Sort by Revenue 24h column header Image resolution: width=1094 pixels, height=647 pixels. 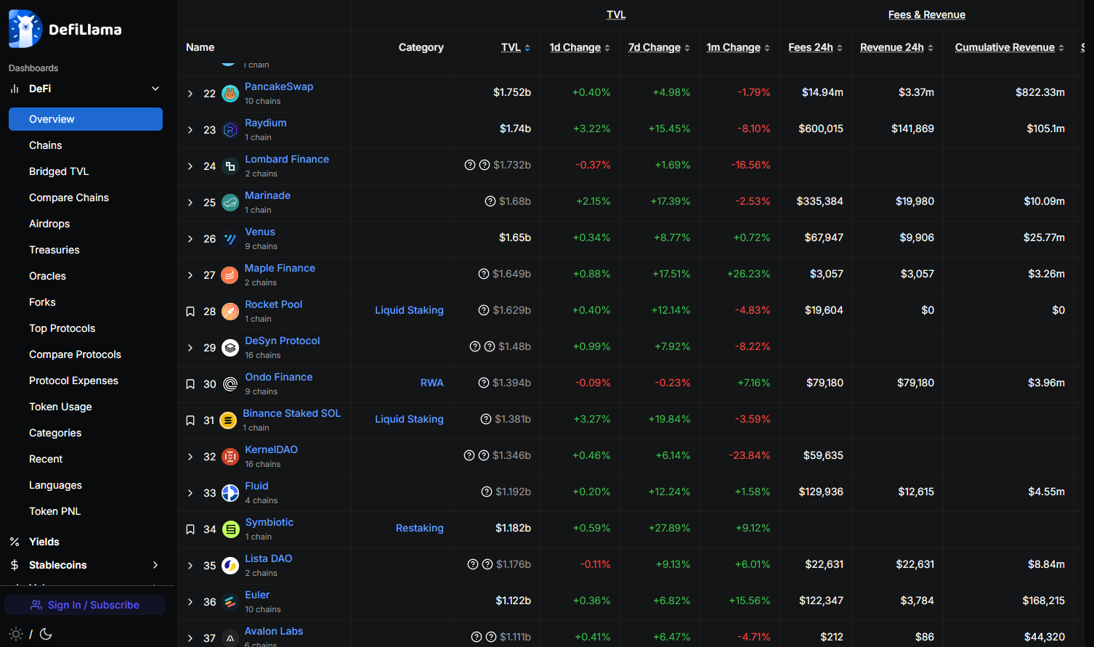[896, 47]
